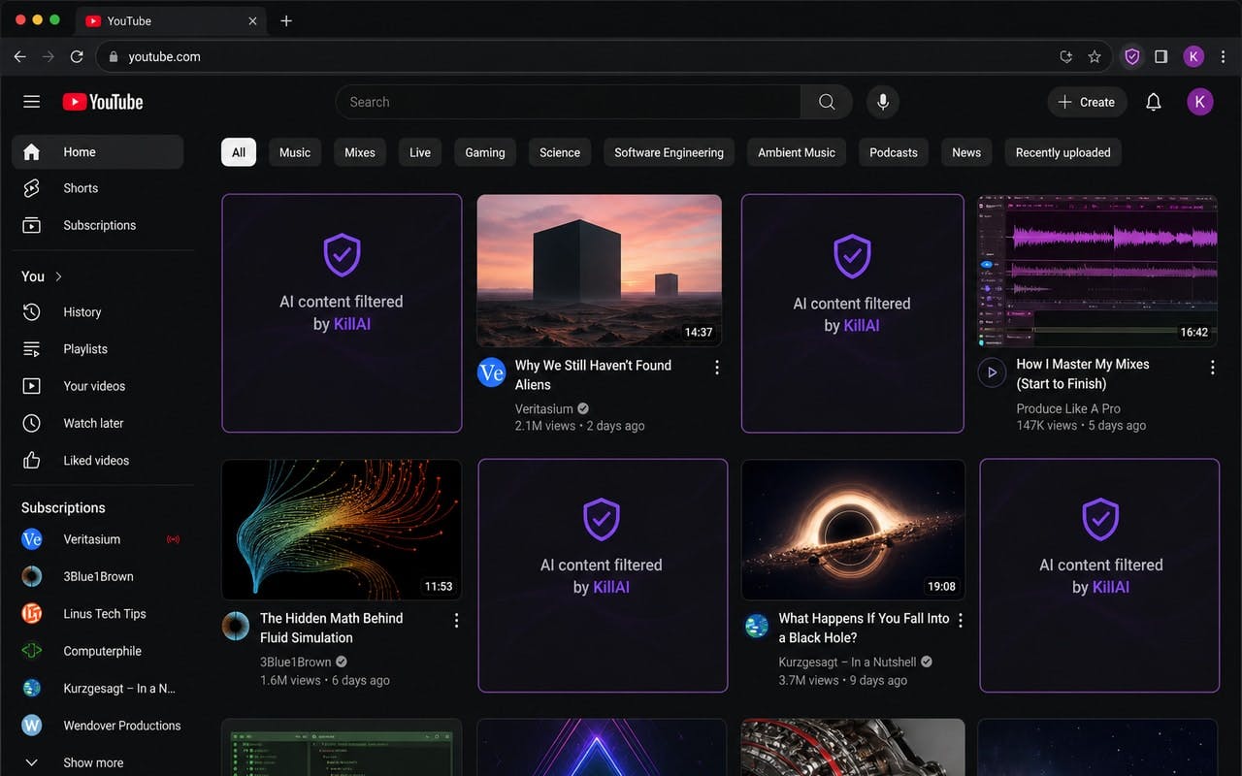Play the black hole video thumbnail
The height and width of the screenshot is (776, 1242).
point(853,530)
